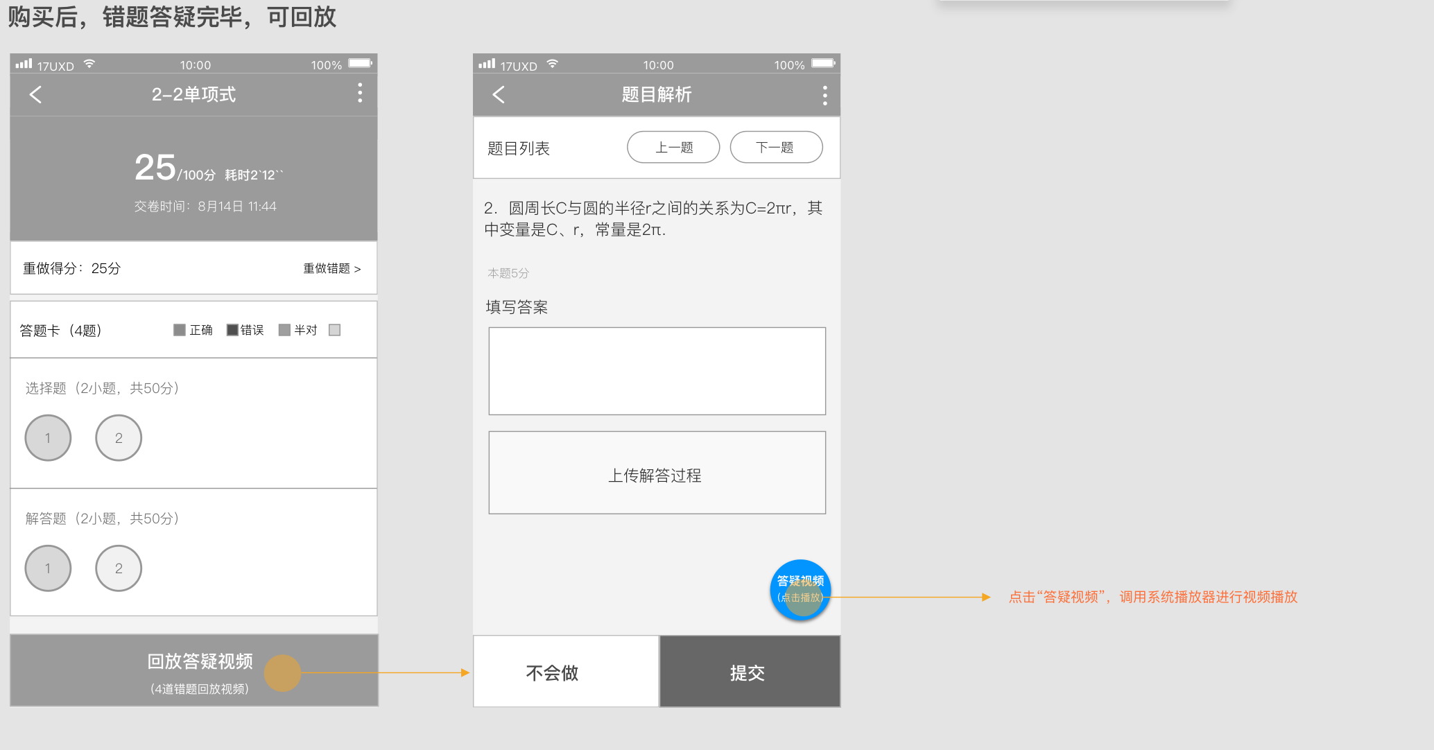Toggle the 正确 legend marker

coord(179,330)
